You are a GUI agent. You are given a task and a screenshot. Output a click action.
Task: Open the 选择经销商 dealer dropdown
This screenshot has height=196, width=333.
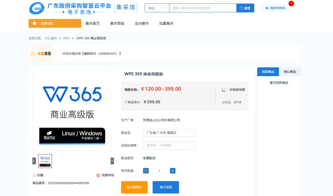point(169,145)
